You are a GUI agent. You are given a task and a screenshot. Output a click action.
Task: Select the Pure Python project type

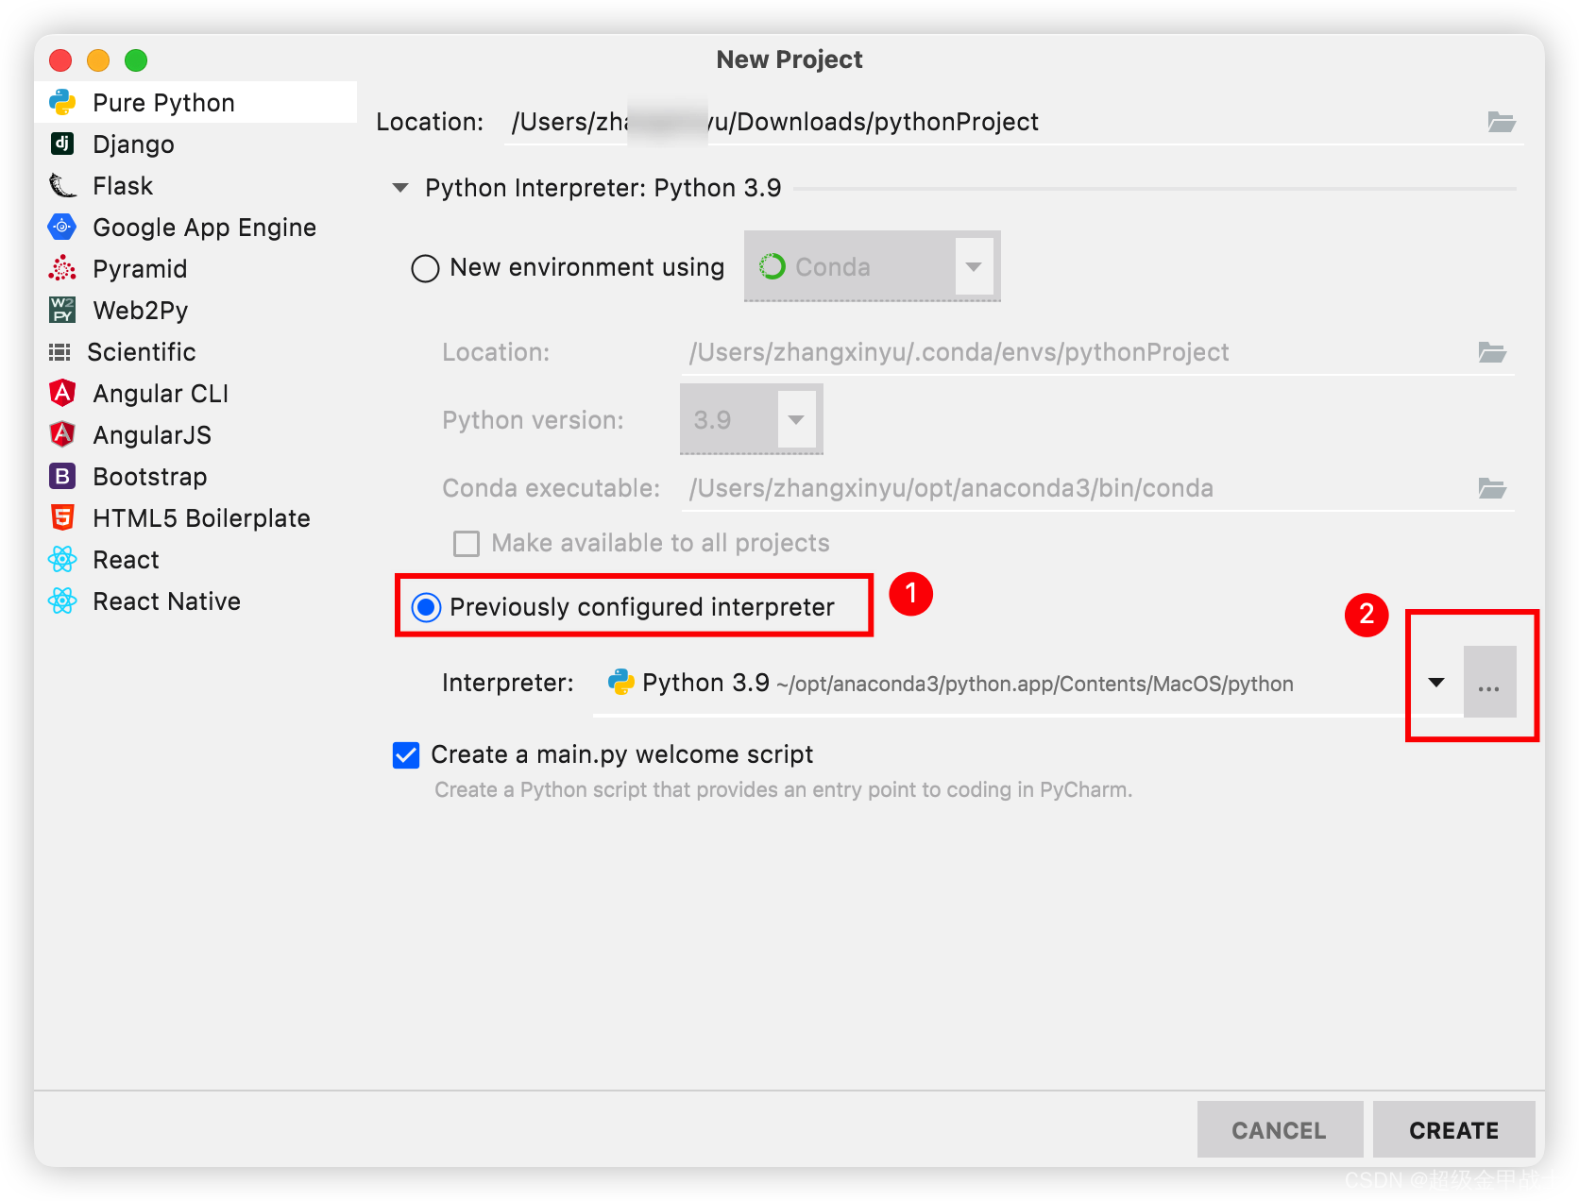tap(195, 102)
